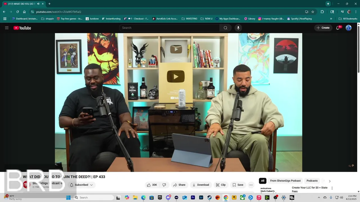
Task: Click the Chrome address bar URL
Action: pyautogui.click(x=58, y=12)
